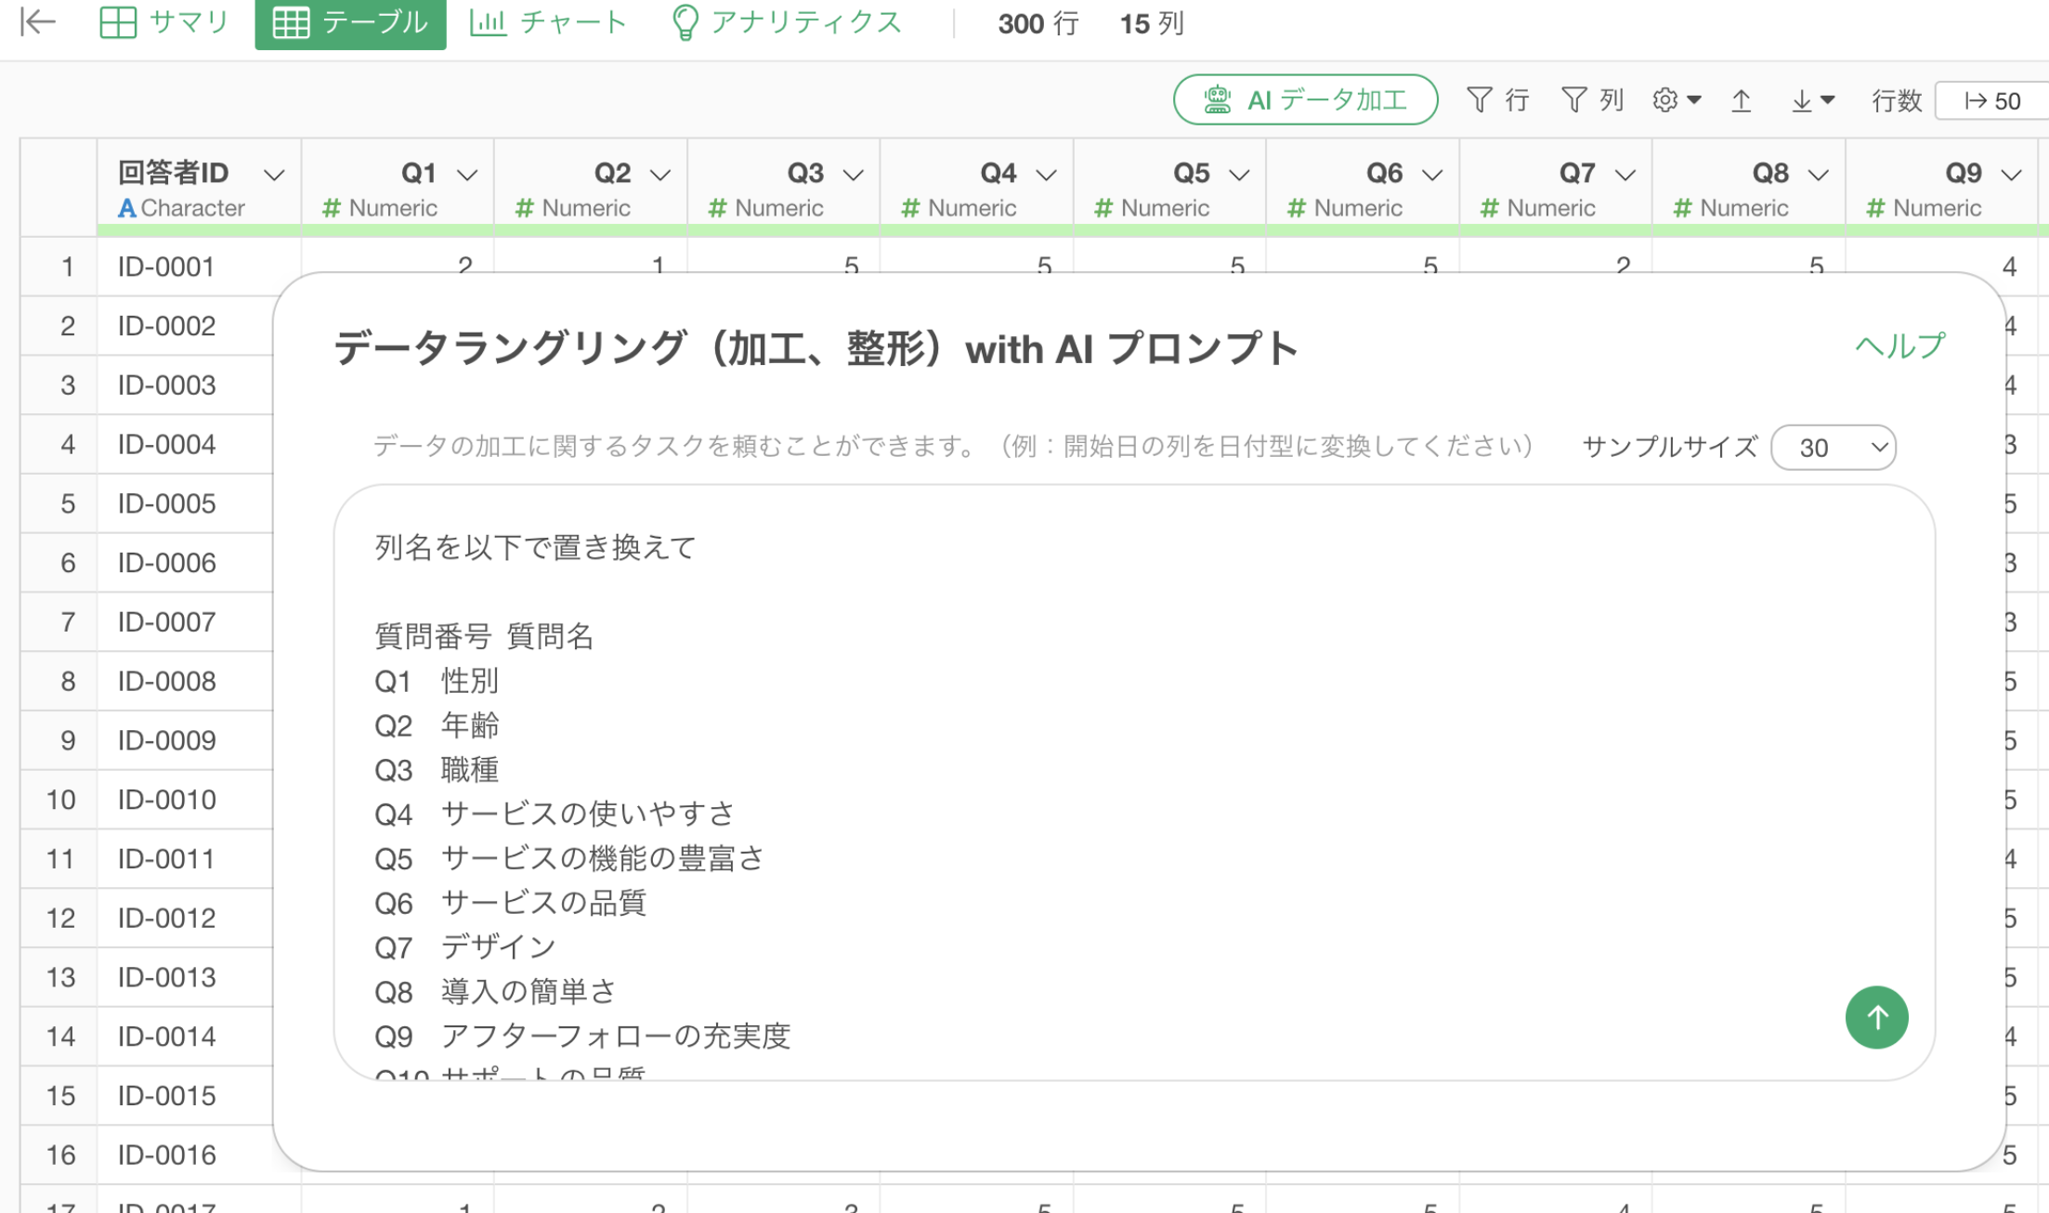The width and height of the screenshot is (2049, 1213).
Task: Click the 行数 row count field
Action: (x=1992, y=100)
